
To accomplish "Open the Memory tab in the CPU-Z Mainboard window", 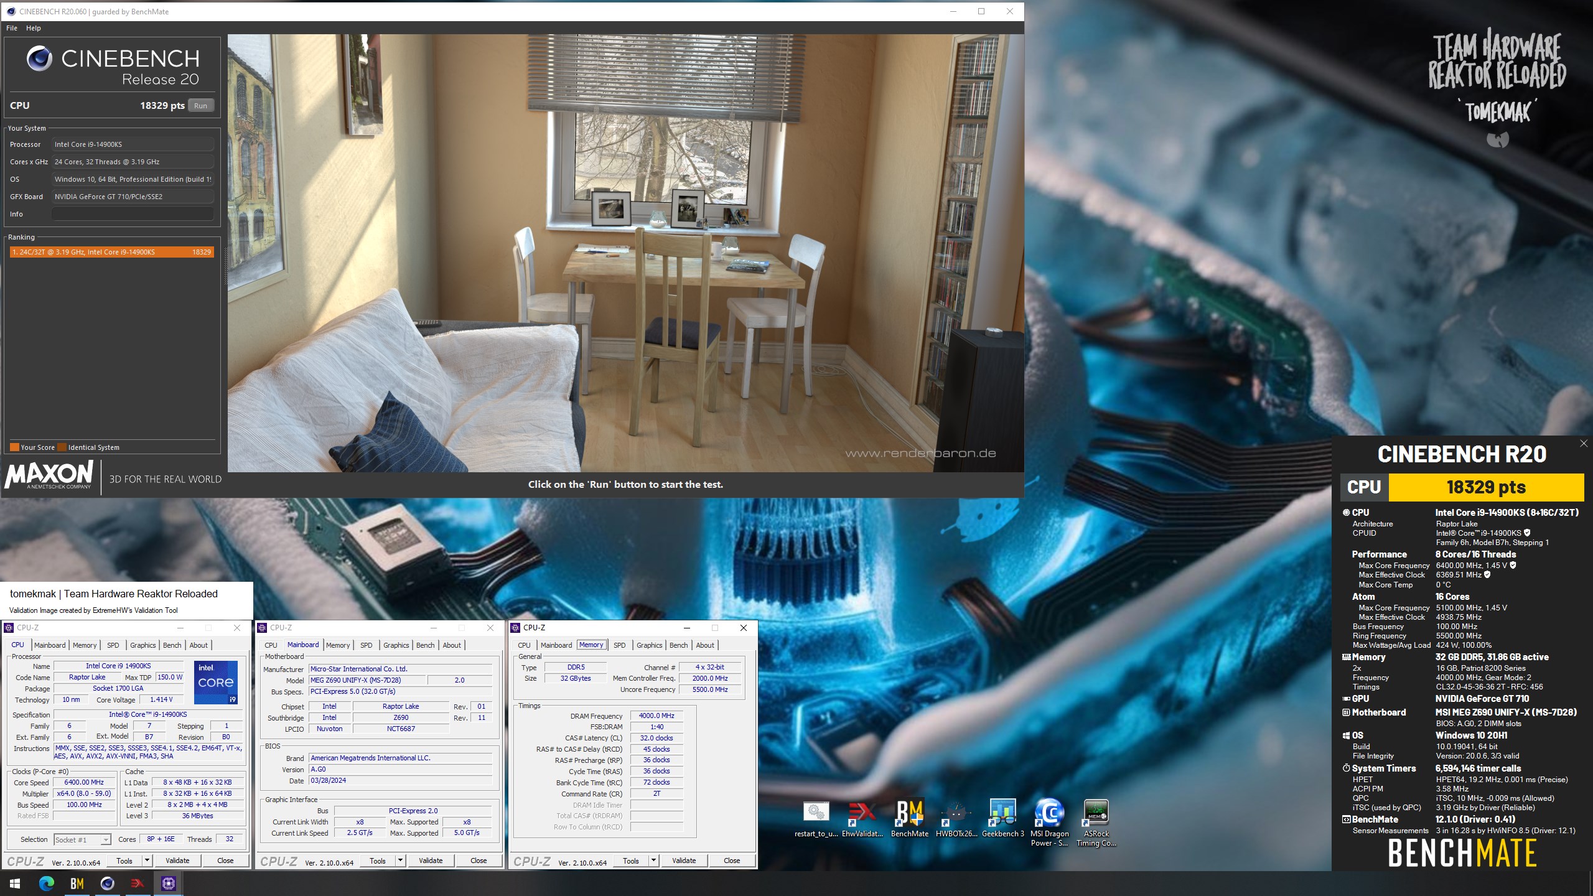I will 338,645.
